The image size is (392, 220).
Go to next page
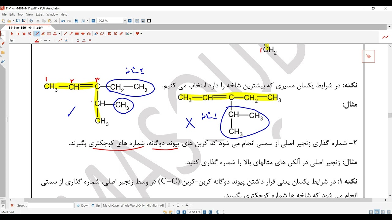pos(204,212)
